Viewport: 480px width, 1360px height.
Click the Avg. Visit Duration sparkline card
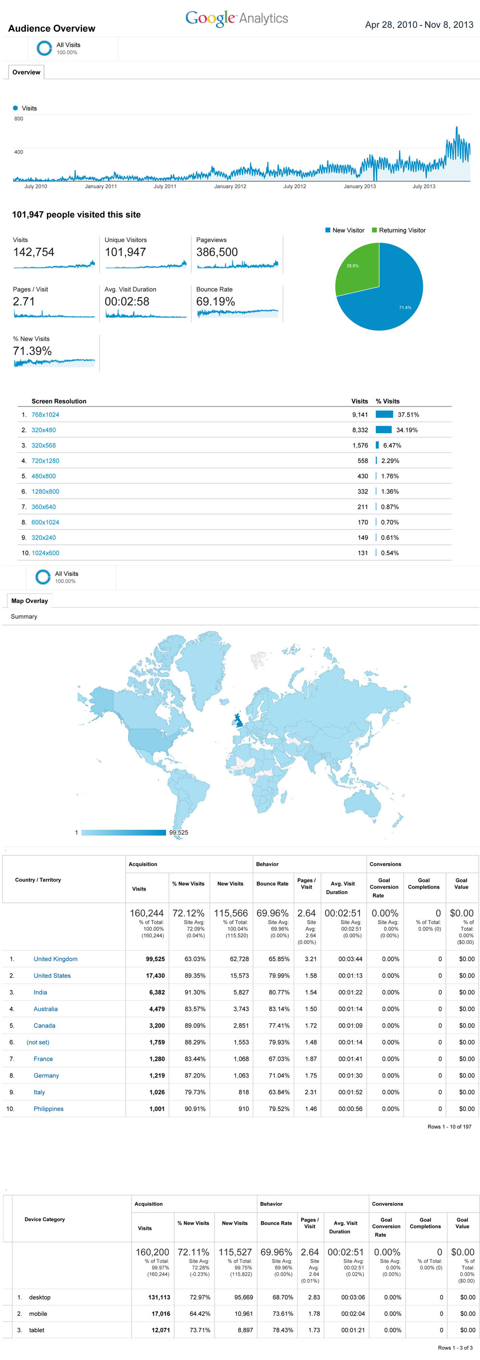coord(145,304)
